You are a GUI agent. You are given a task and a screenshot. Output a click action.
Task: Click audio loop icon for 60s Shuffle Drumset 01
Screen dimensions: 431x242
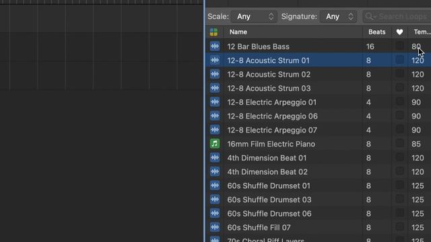pos(215,186)
